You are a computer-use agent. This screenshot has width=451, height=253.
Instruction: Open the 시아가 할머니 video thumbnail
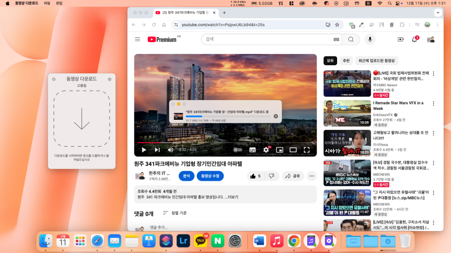[x=347, y=143]
